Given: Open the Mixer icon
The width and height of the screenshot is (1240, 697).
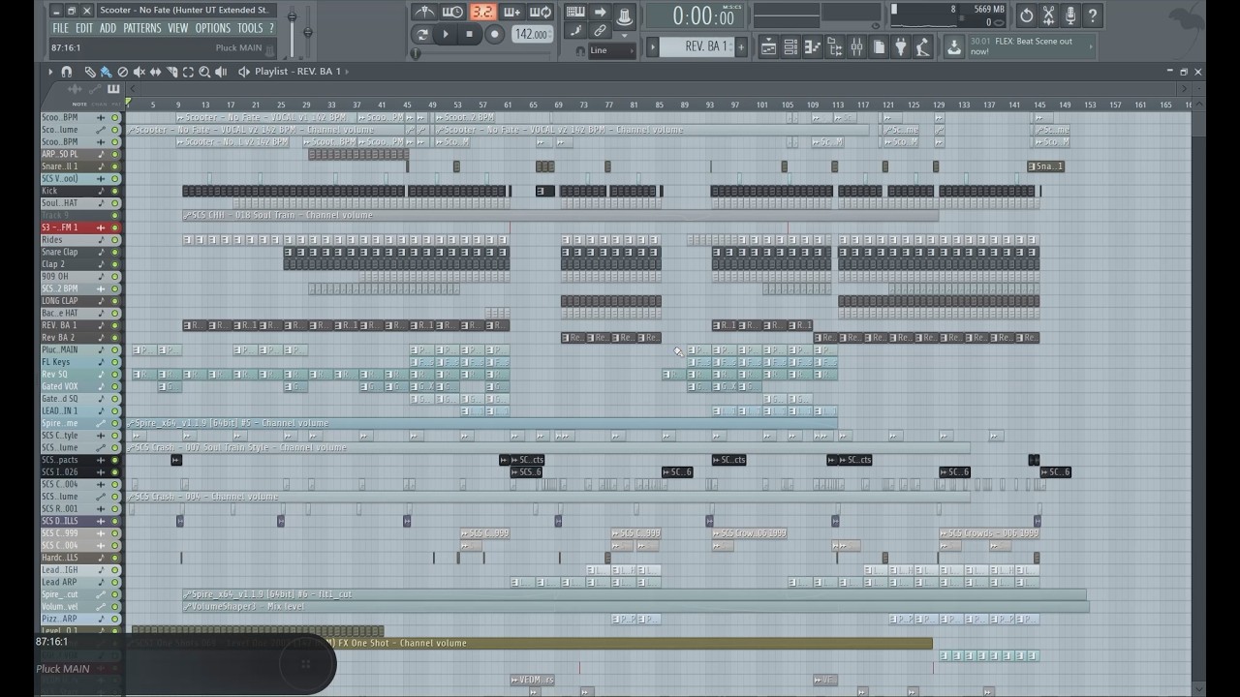Looking at the screenshot, I should coord(856,46).
